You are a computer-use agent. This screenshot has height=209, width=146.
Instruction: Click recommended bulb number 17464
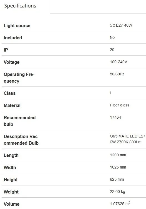coord(115,117)
